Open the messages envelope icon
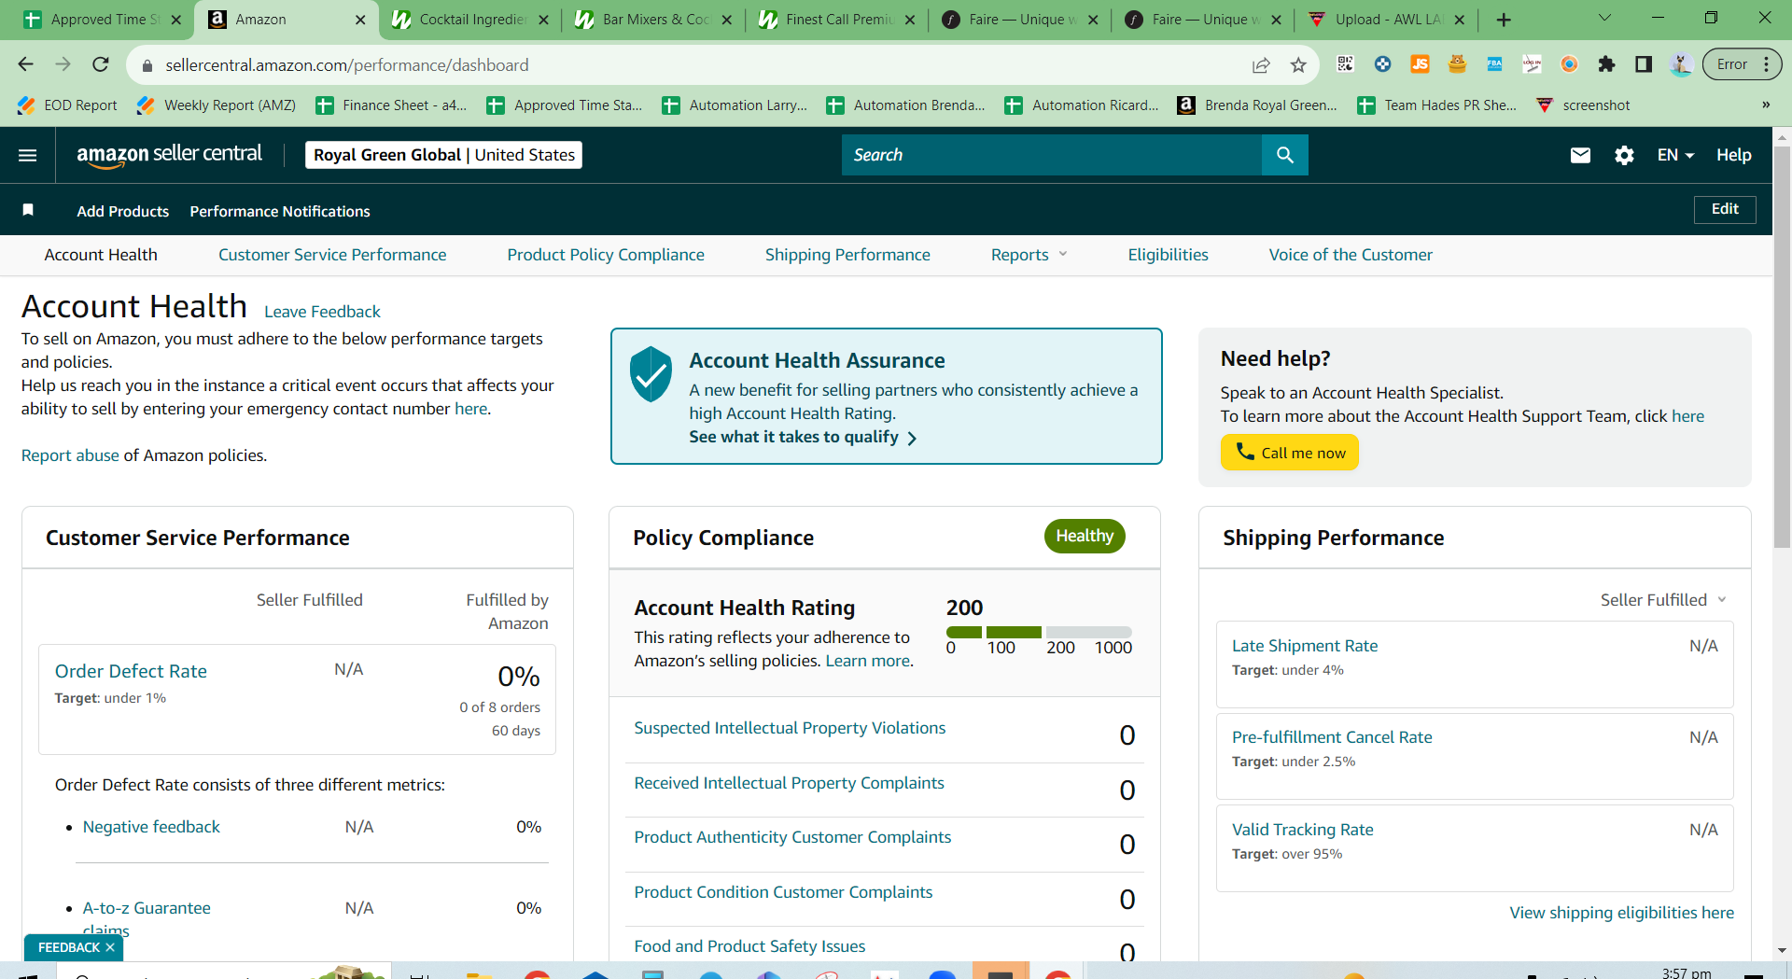The height and width of the screenshot is (979, 1792). click(1580, 155)
